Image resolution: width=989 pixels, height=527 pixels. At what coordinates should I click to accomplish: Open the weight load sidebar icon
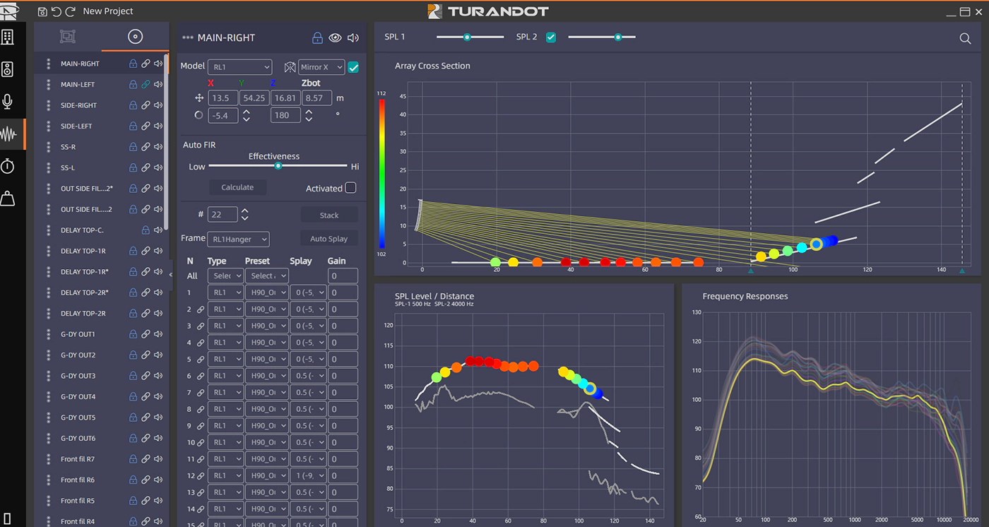tap(8, 199)
